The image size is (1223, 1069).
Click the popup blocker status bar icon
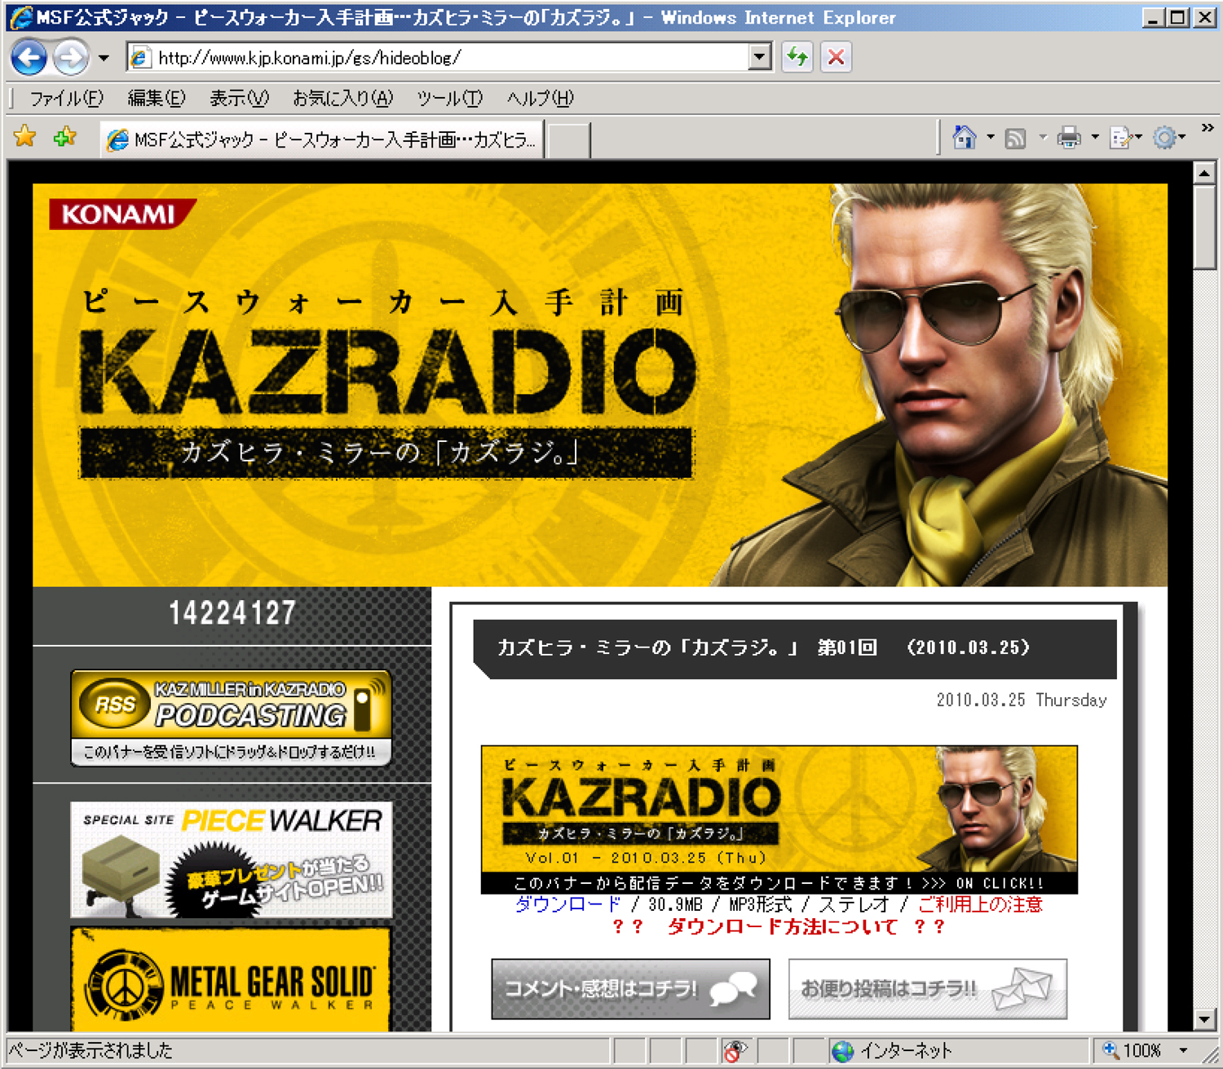click(735, 1051)
